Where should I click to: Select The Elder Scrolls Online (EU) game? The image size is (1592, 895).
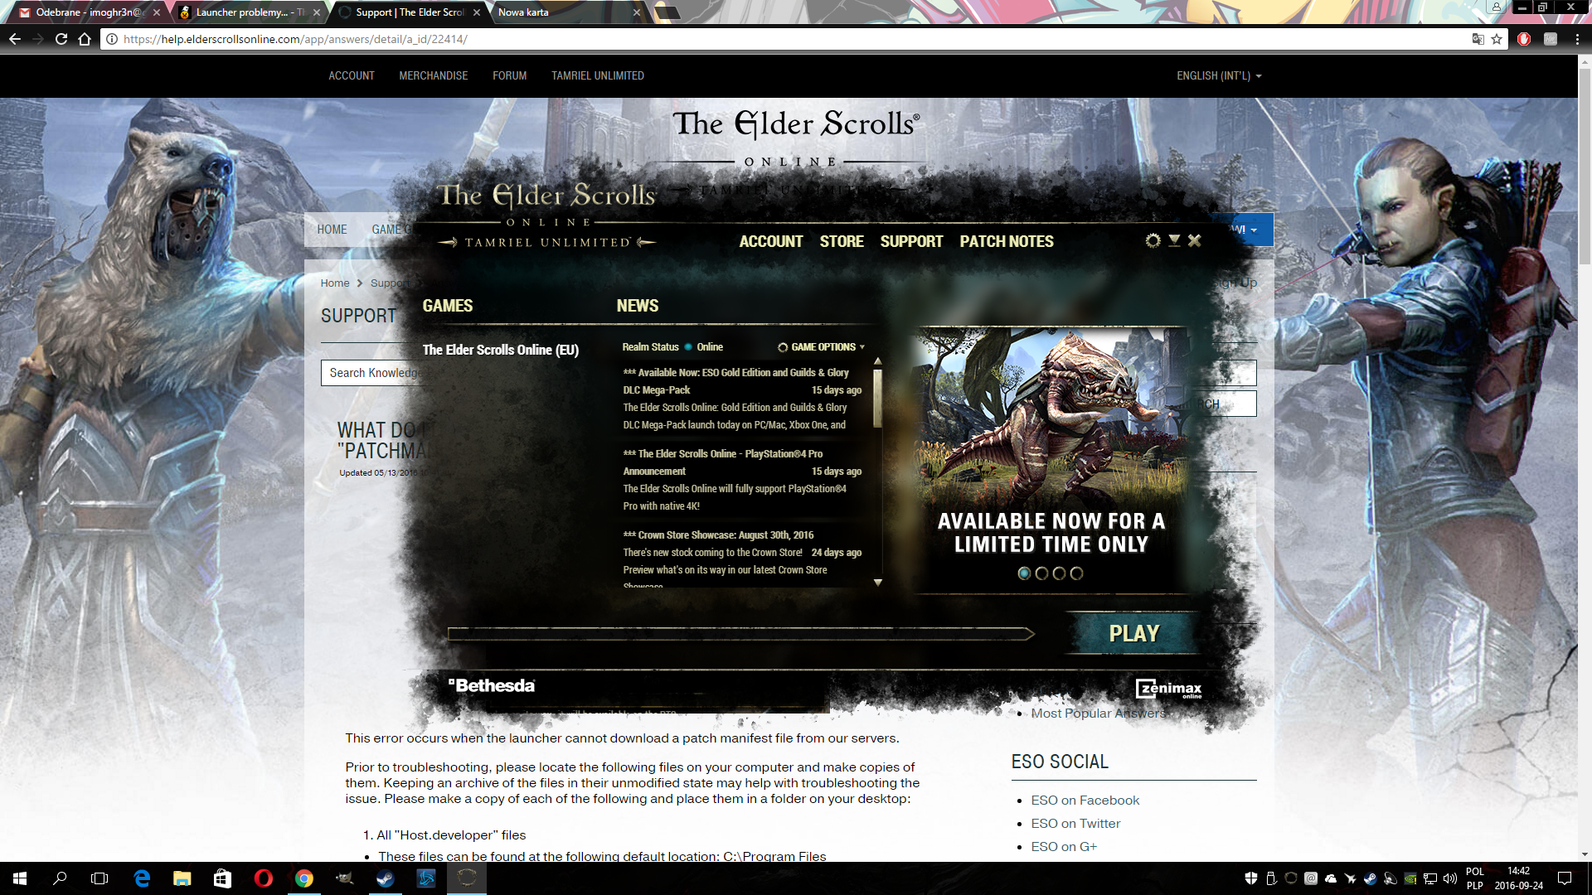[x=501, y=350]
